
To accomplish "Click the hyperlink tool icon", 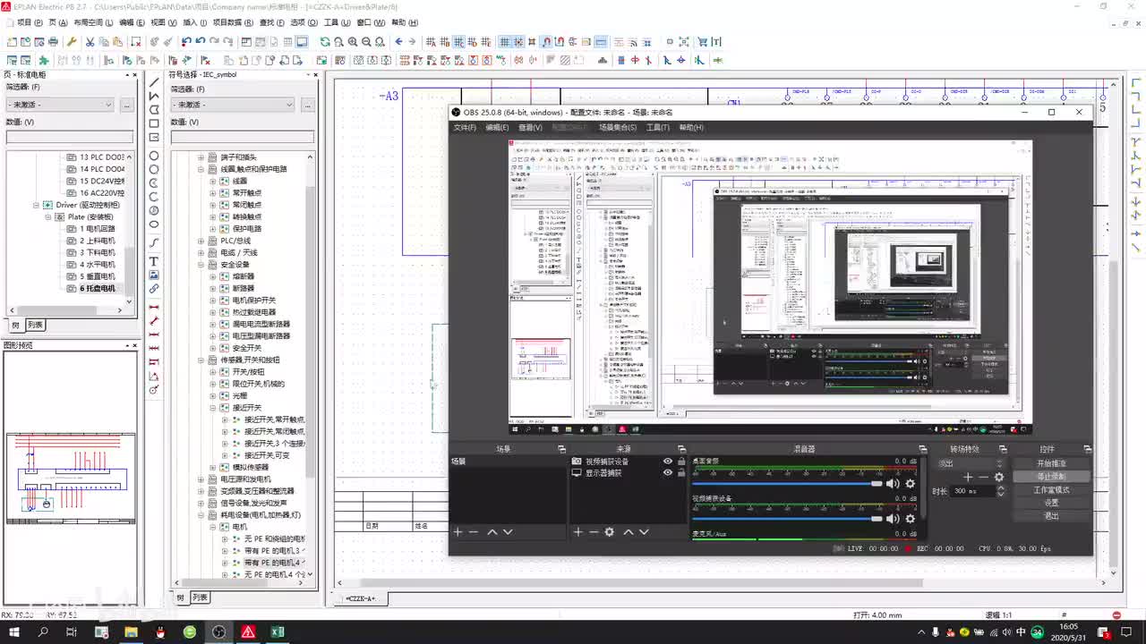I will [154, 289].
